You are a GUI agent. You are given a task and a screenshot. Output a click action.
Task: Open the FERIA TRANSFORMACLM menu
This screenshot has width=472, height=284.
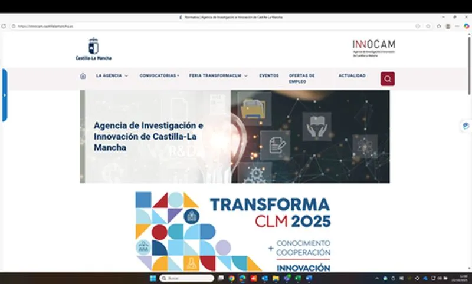click(215, 76)
